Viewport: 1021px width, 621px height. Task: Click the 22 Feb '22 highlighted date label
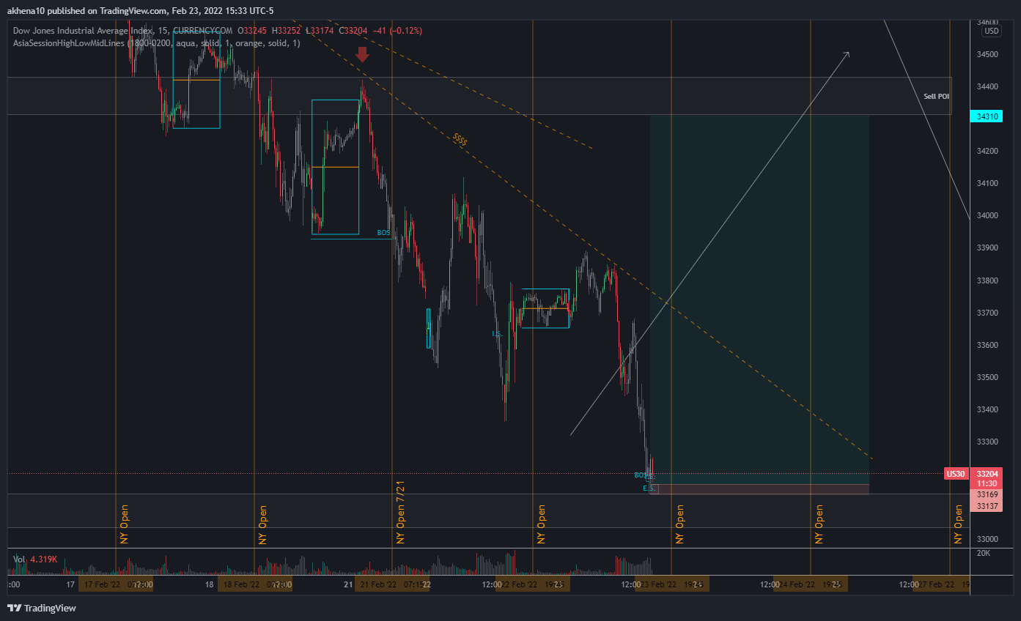533,584
